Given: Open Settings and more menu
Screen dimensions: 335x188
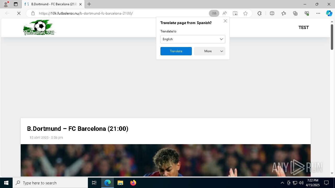Looking at the screenshot, I should pos(318,13).
